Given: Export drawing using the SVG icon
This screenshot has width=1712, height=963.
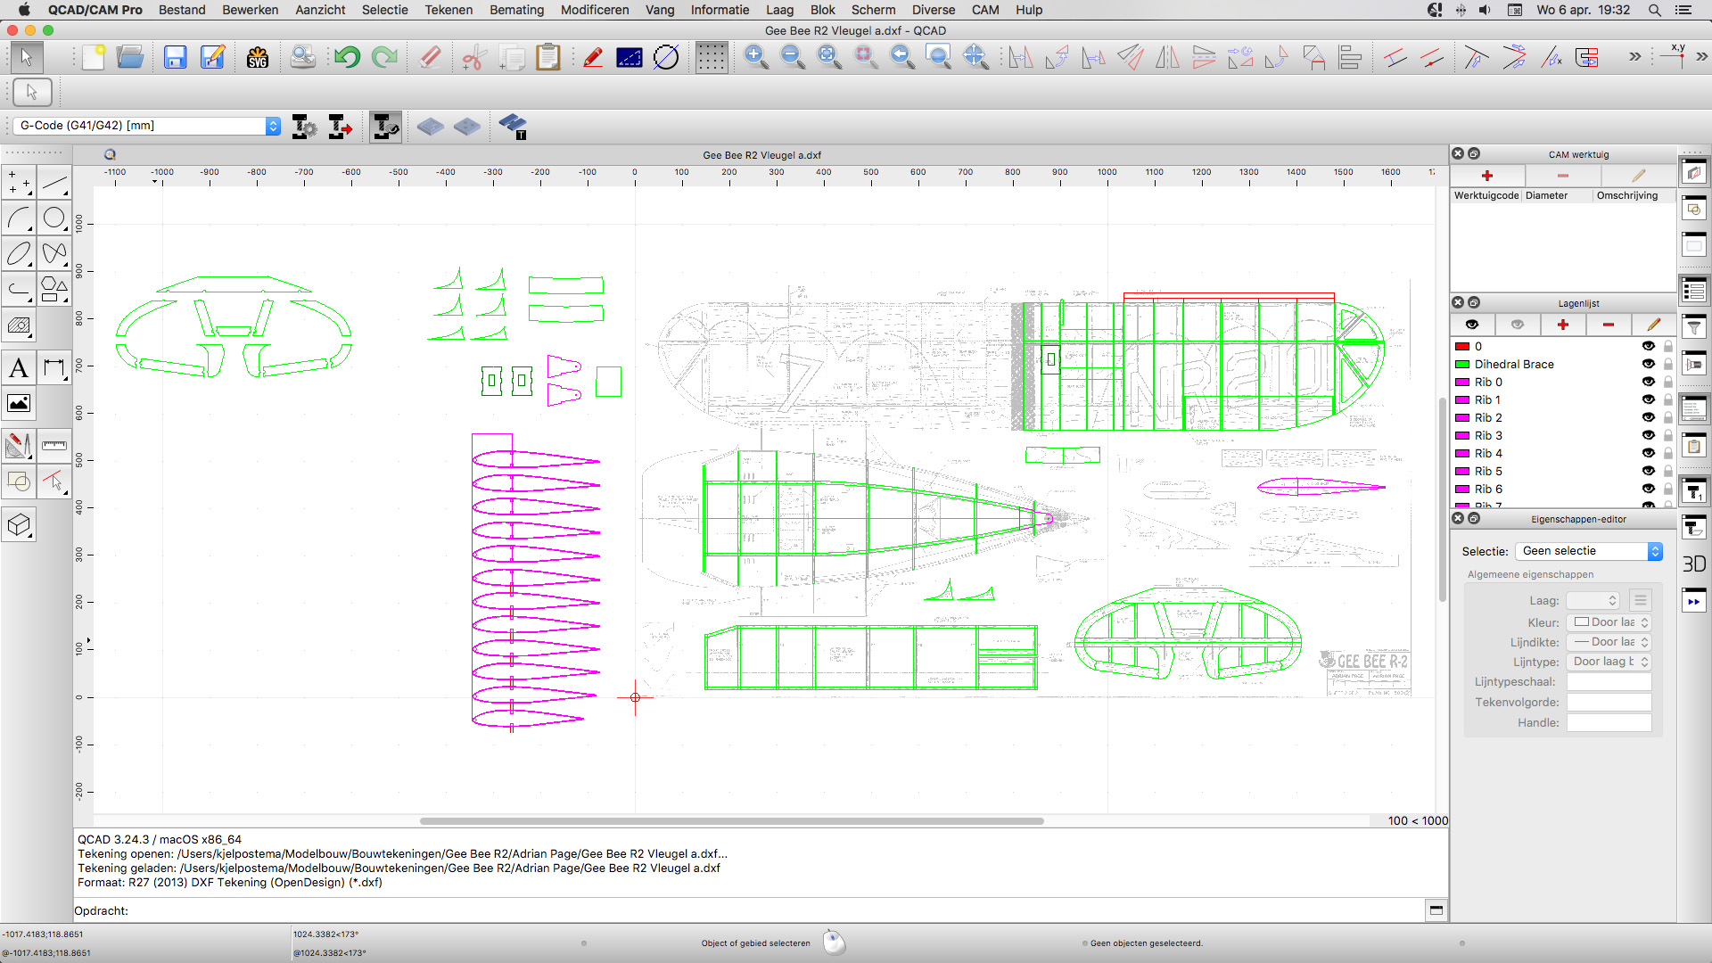Looking at the screenshot, I should [x=258, y=58].
